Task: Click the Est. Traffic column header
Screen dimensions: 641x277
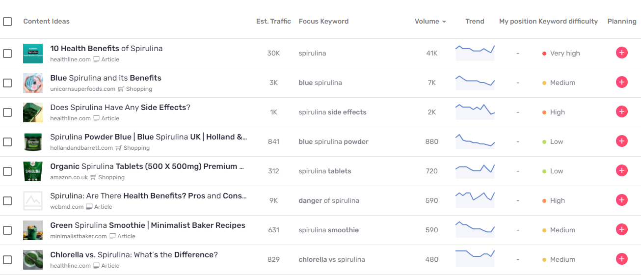Action: coord(273,21)
